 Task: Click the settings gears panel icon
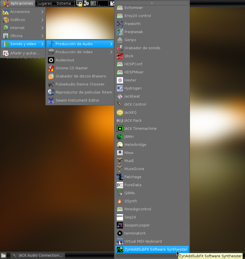point(86,3)
